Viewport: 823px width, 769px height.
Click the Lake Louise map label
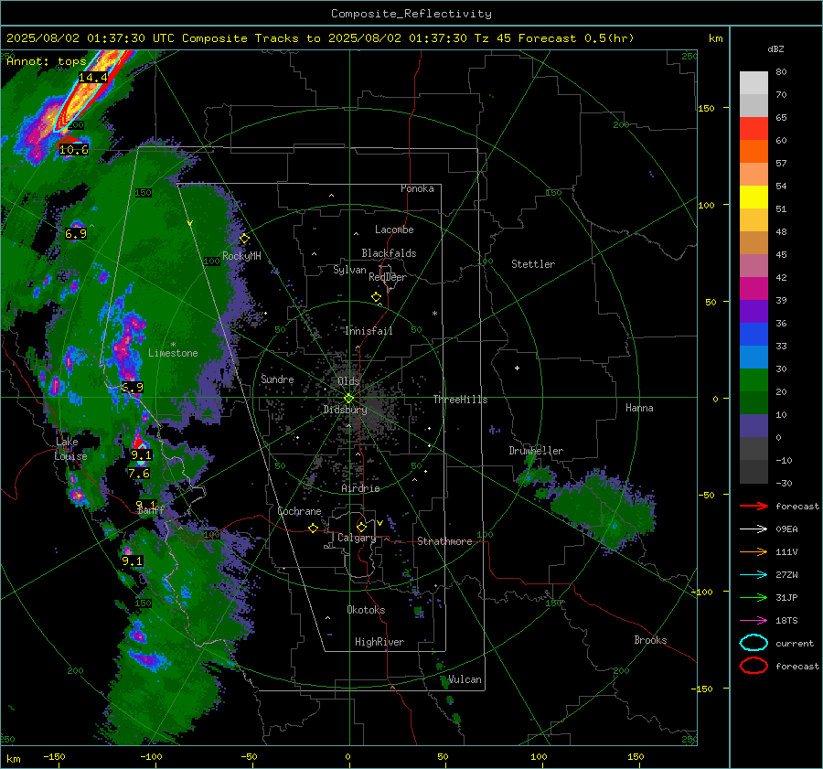tap(70, 449)
